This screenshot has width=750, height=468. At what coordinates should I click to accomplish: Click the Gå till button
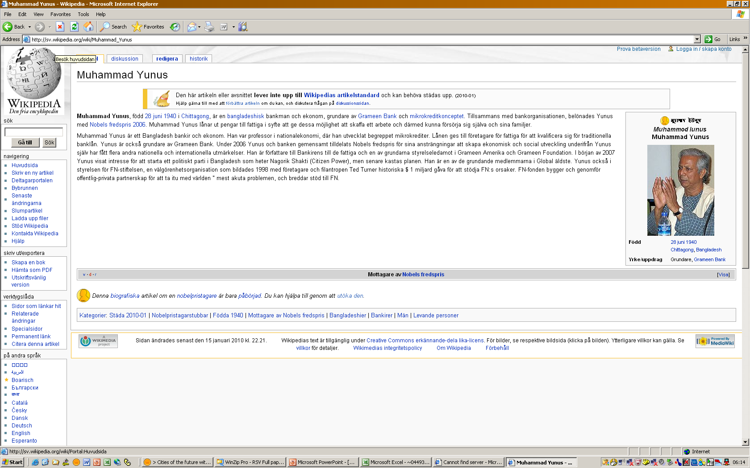(x=25, y=143)
